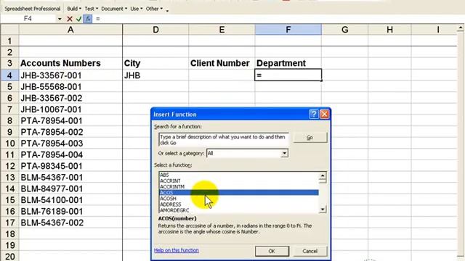465x261 pixels.
Task: Open Insert Function dialog help question mark
Action: pyautogui.click(x=314, y=115)
